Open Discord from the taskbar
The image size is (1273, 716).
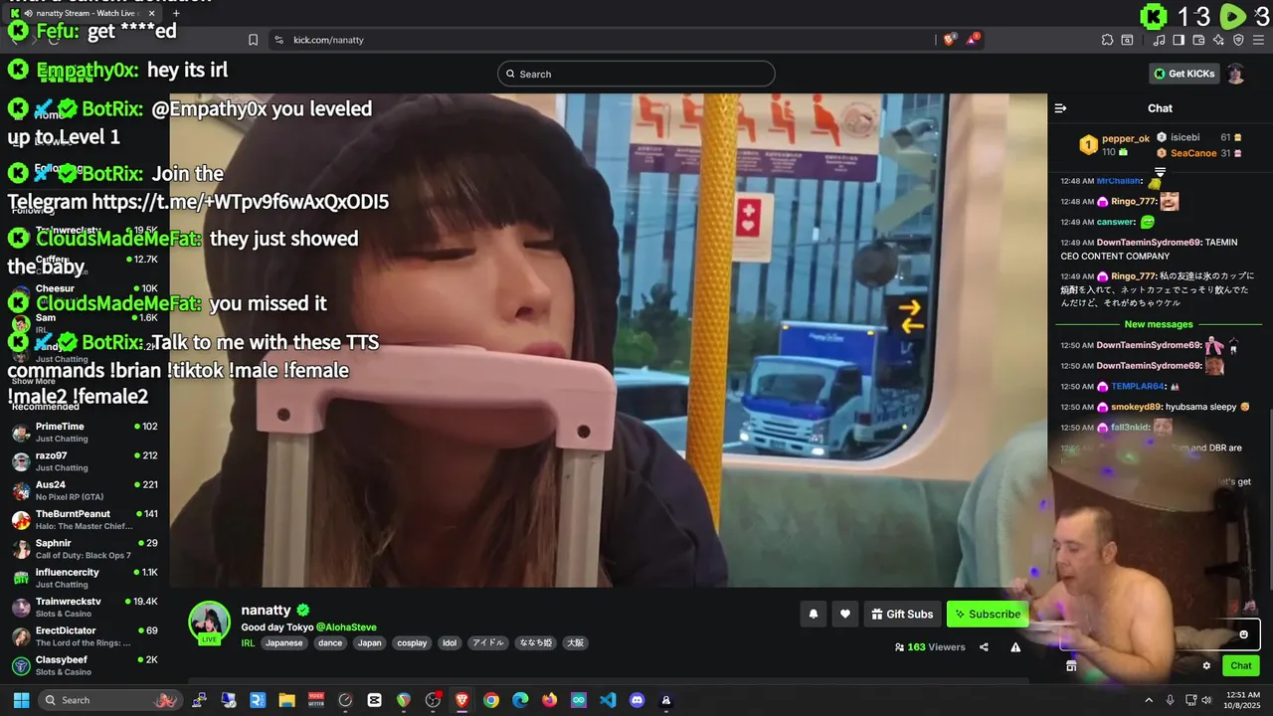pos(637,700)
